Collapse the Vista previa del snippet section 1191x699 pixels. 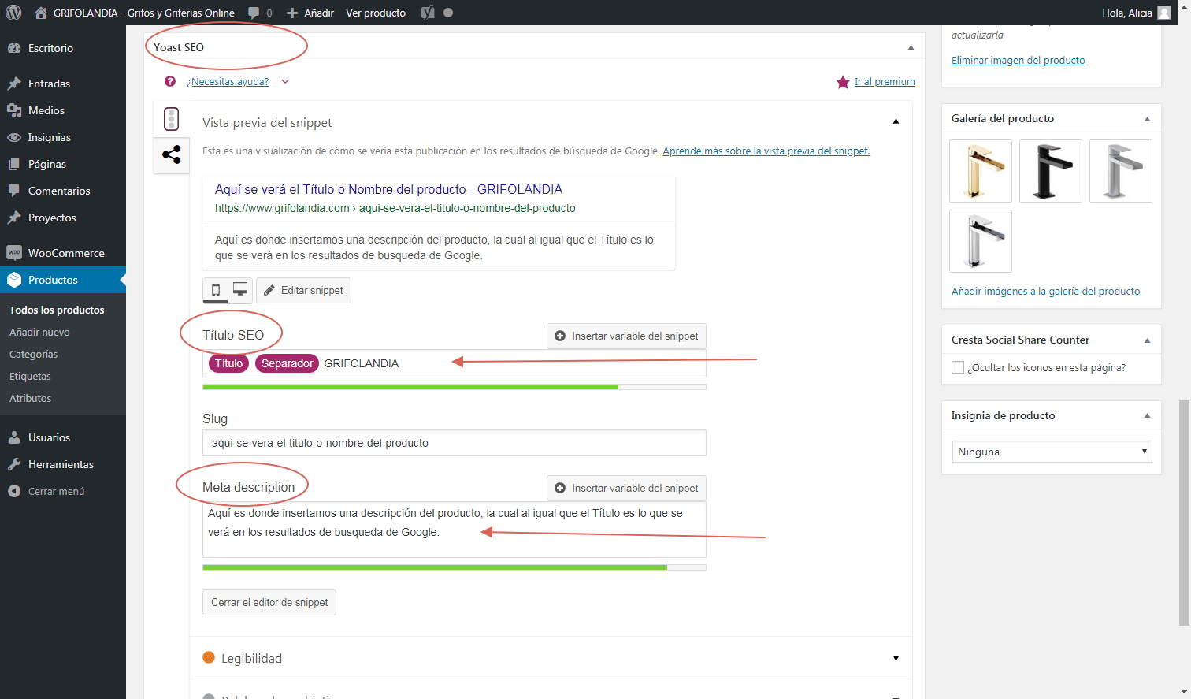coord(896,121)
